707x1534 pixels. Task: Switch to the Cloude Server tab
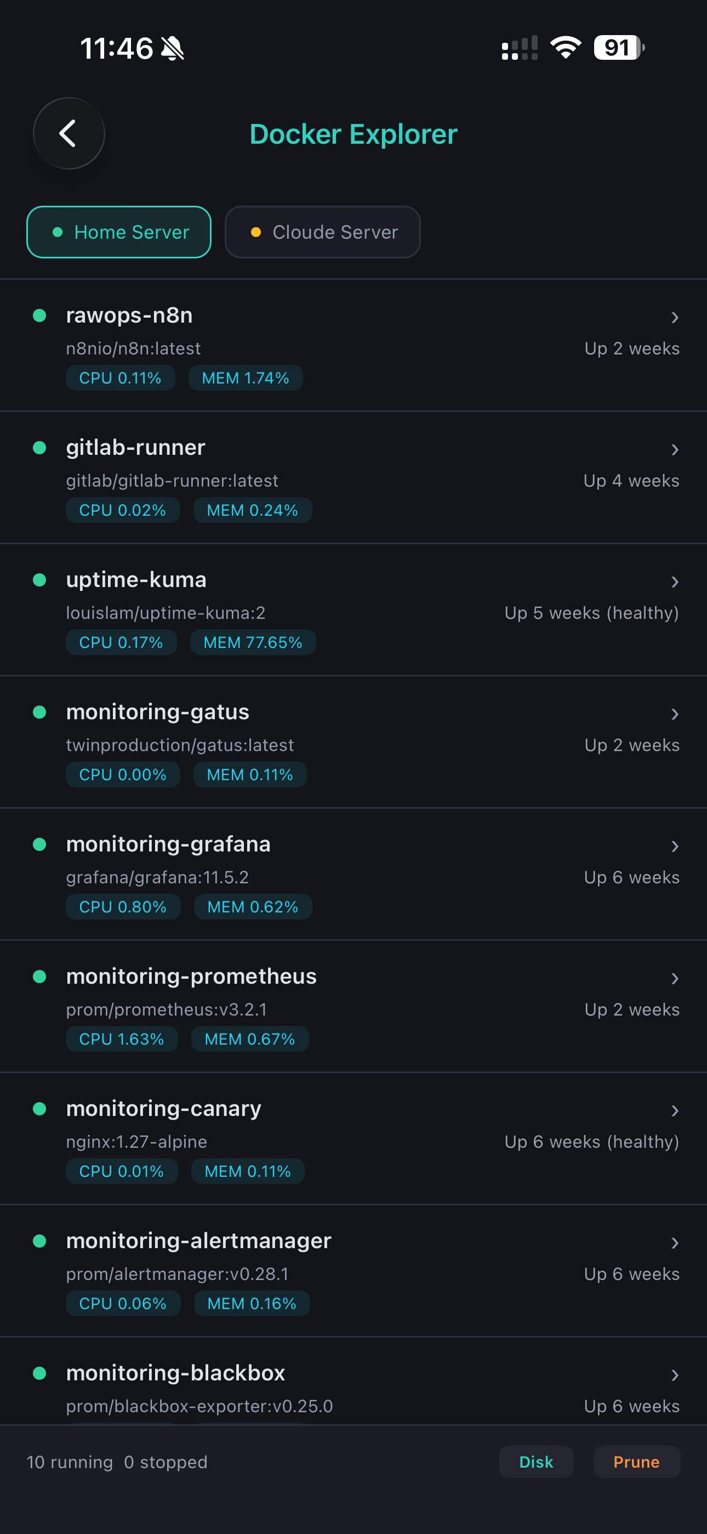[323, 232]
